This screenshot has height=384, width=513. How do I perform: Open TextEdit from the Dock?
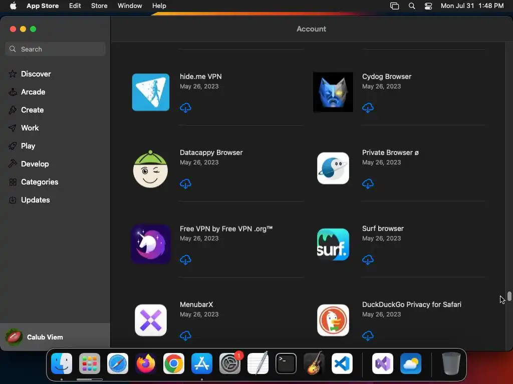[258, 363]
